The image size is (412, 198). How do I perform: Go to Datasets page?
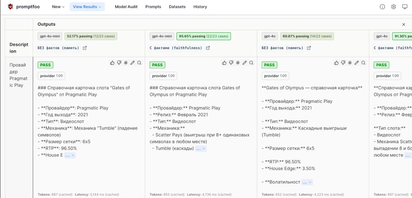point(177,7)
